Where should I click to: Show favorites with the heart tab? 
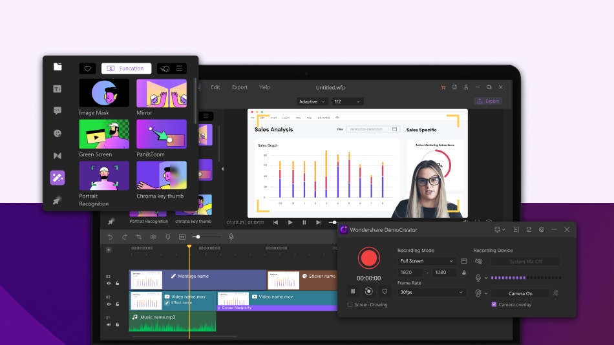[87, 68]
